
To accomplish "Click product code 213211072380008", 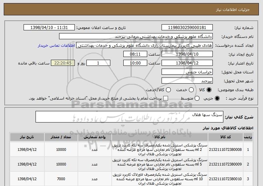I will click(225, 149).
